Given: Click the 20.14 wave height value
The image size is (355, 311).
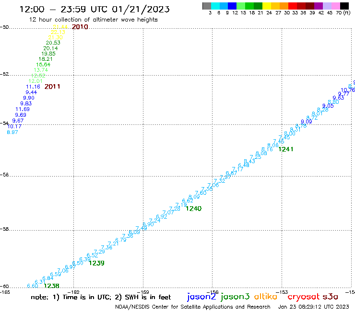Looking at the screenshot, I should coord(50,48).
